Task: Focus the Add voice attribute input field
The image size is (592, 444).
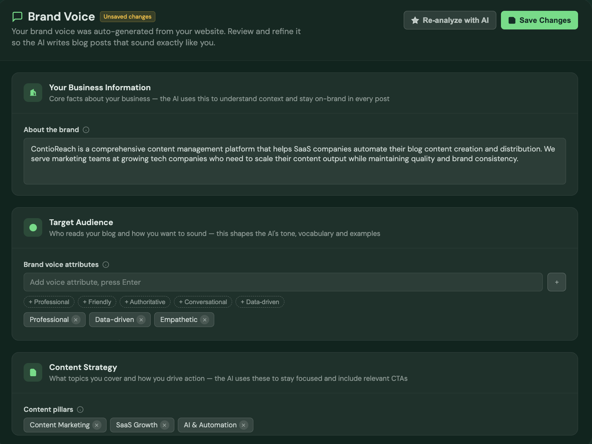Action: coord(283,282)
